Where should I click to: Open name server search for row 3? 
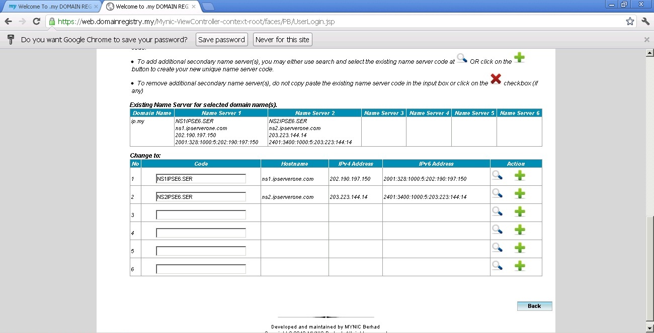pyautogui.click(x=497, y=211)
